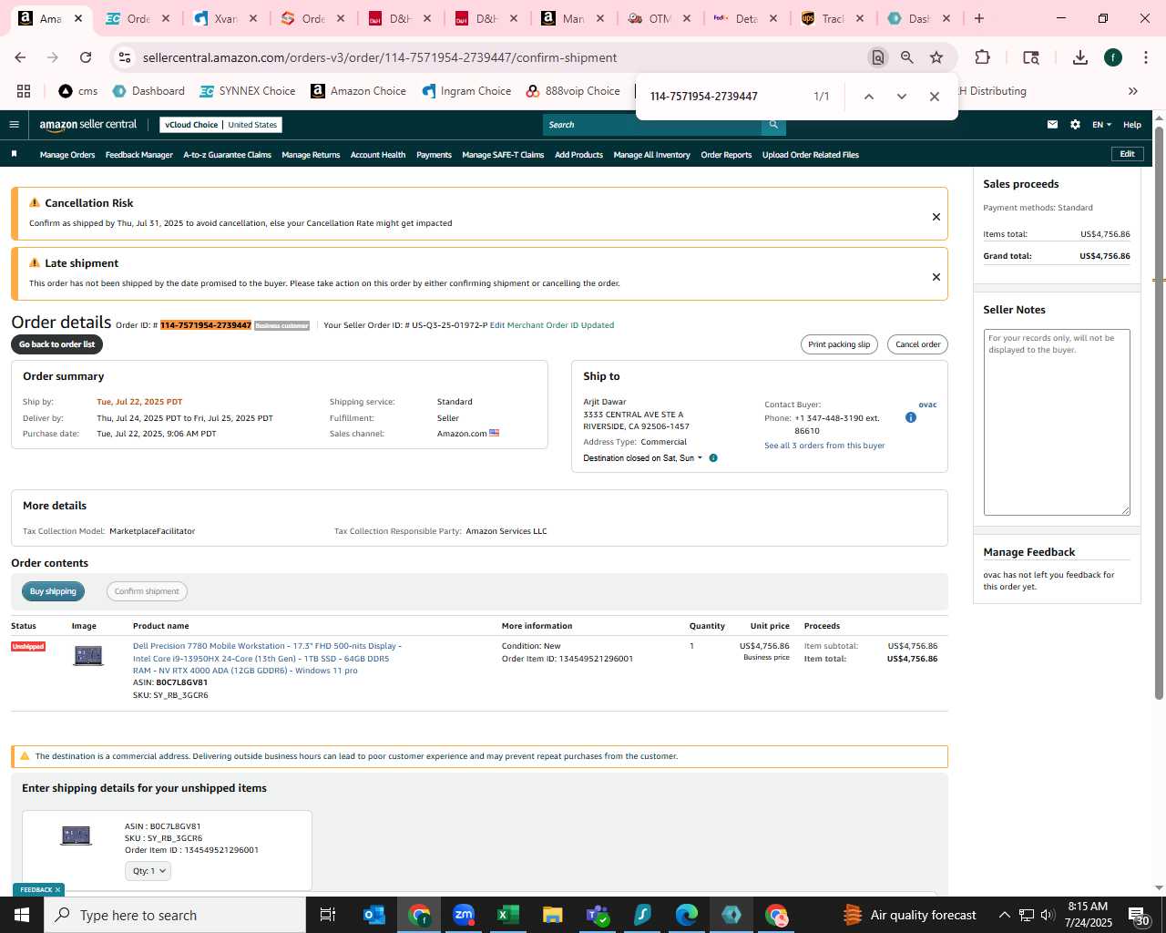Screen dimensions: 1166x933
Task: Open Payments menu item
Action: click(x=434, y=155)
